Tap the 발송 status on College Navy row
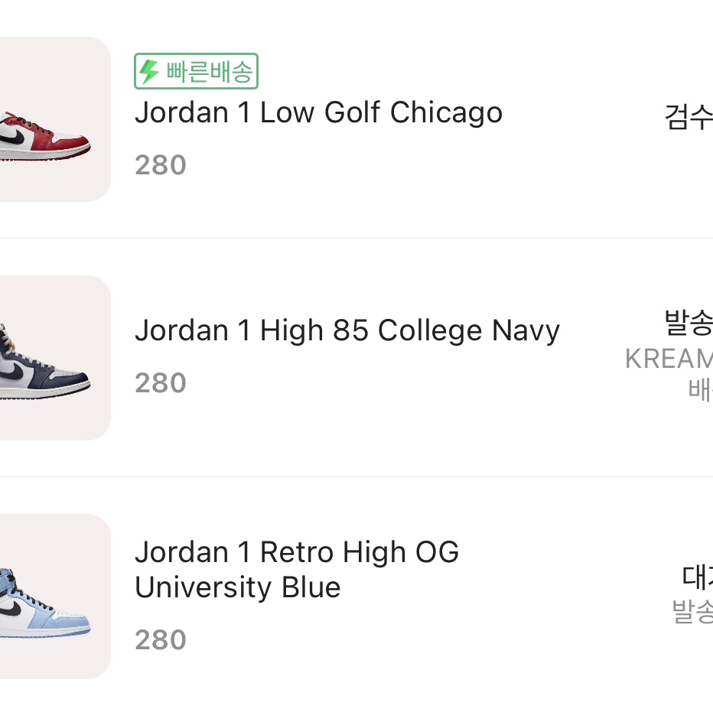The image size is (713, 712). pyautogui.click(x=689, y=323)
